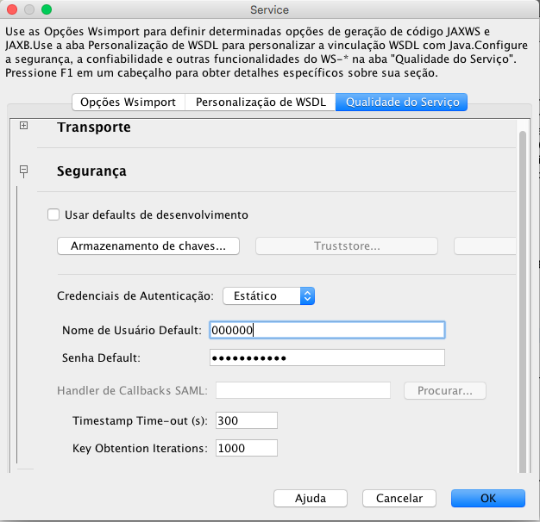Viewport: 540px width, 522px height.
Task: Open Credenciais de Autenticação Estático dropdown
Action: tap(268, 295)
